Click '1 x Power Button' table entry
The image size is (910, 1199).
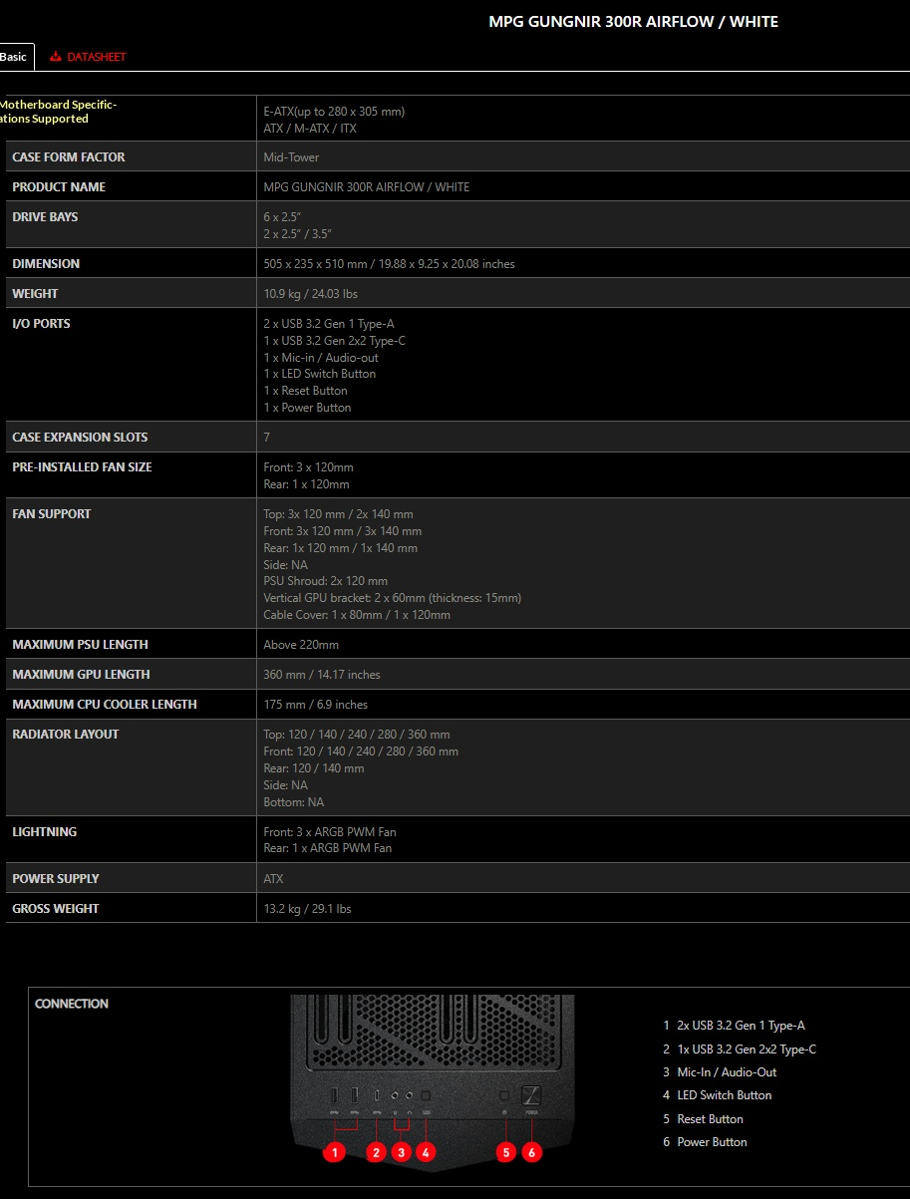click(307, 408)
